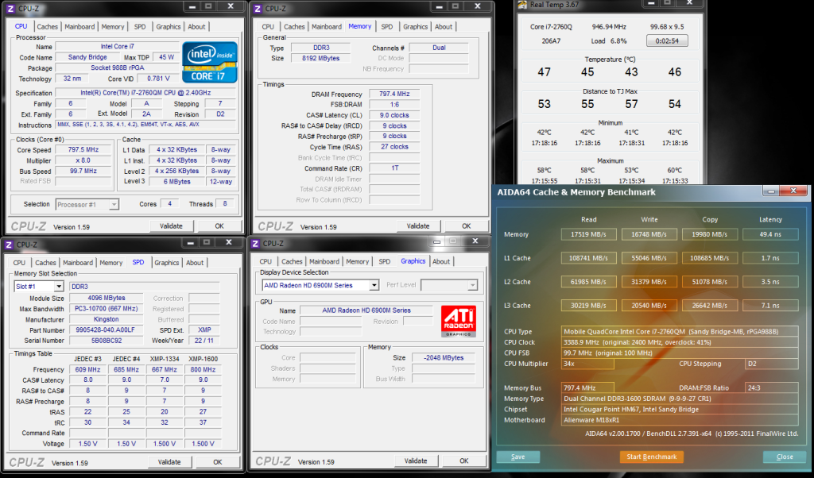Viewport: 814px width, 478px height.
Task: Click the L1 Cache Write 55046 MB/s value
Action: pos(649,258)
